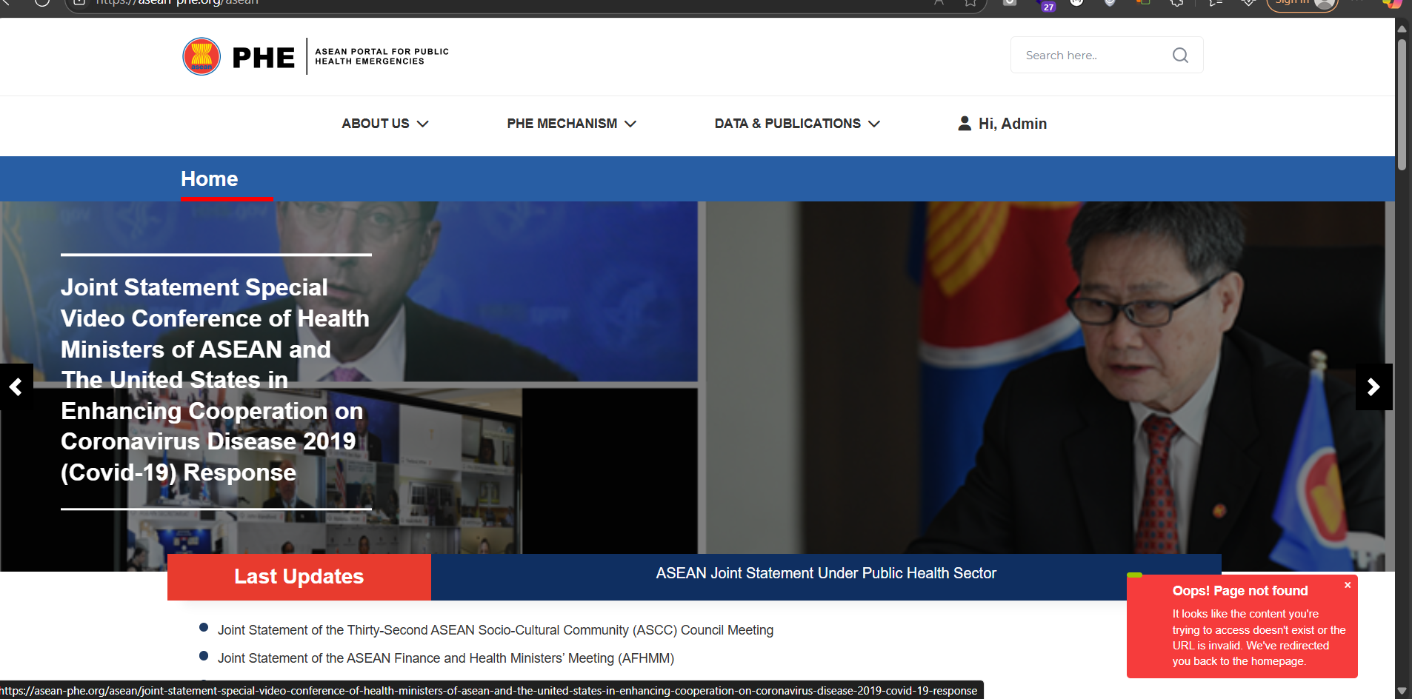This screenshot has height=699, width=1412.
Task: Click the user profile icon beside Hi, Admin
Action: [x=964, y=124]
